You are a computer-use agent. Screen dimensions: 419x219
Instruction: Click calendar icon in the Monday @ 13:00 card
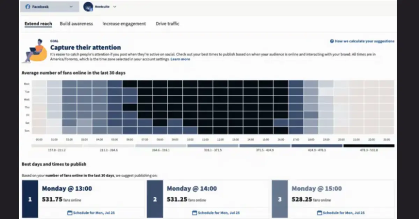coord(69,213)
